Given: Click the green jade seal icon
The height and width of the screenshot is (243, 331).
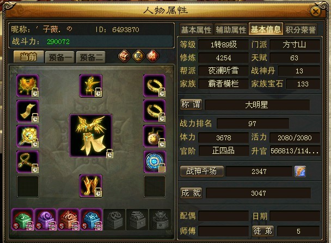Looking at the screenshot, I should coord(22,220).
